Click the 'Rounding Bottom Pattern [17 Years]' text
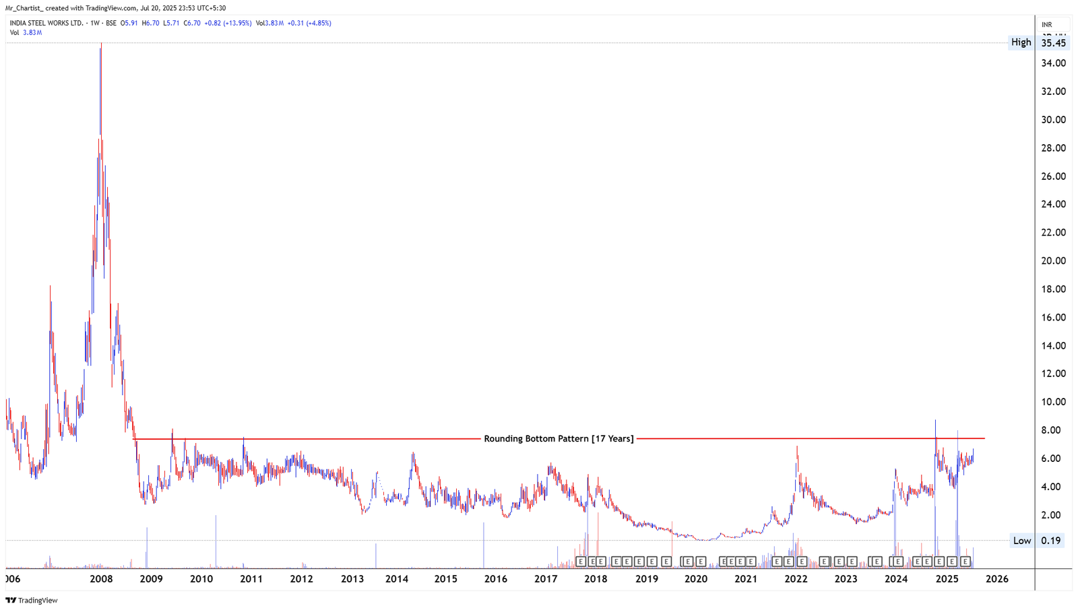This screenshot has height=610, width=1078. point(558,438)
